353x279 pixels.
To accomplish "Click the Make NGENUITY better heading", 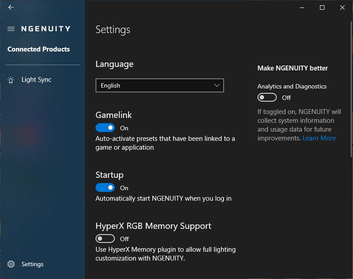I will [x=292, y=68].
